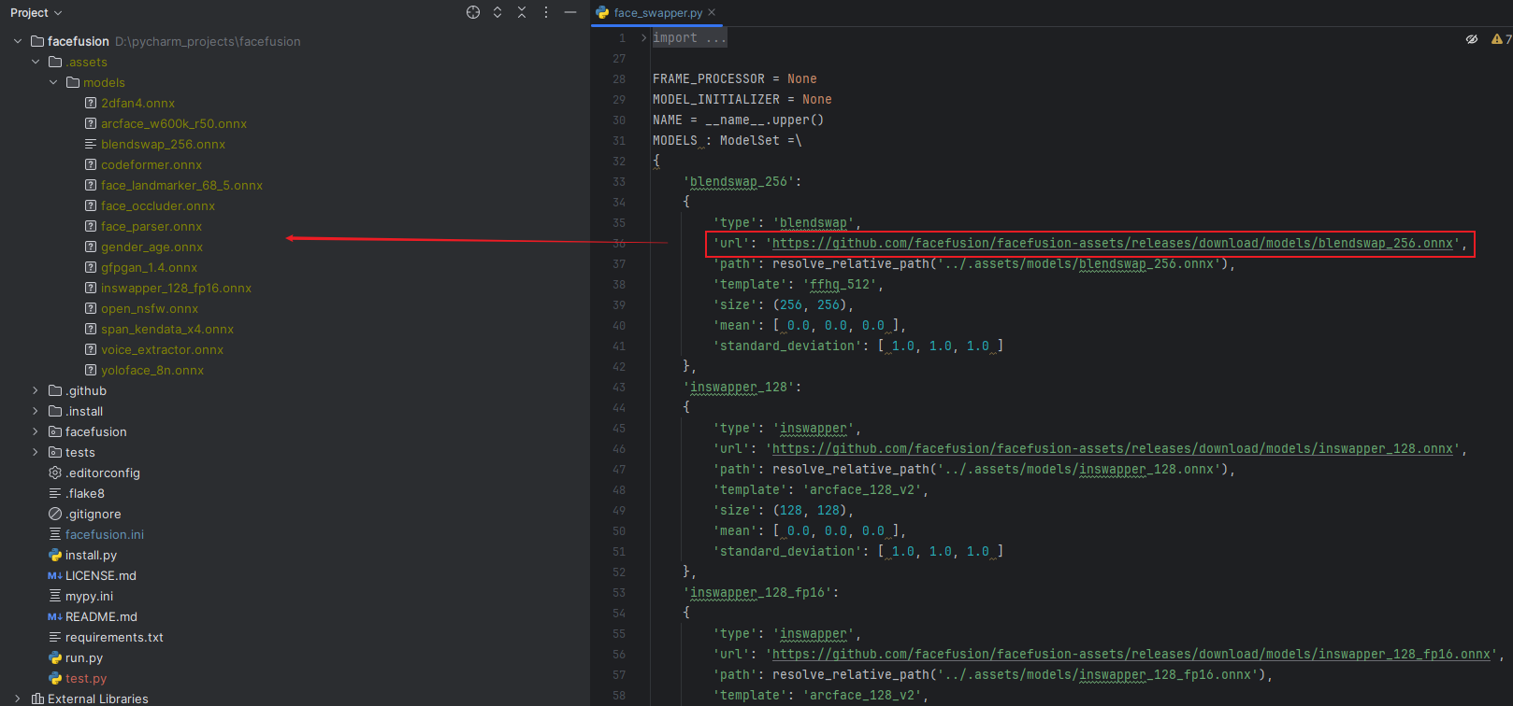Click line number 43 in the gutter
1513x706 pixels.
coord(618,387)
